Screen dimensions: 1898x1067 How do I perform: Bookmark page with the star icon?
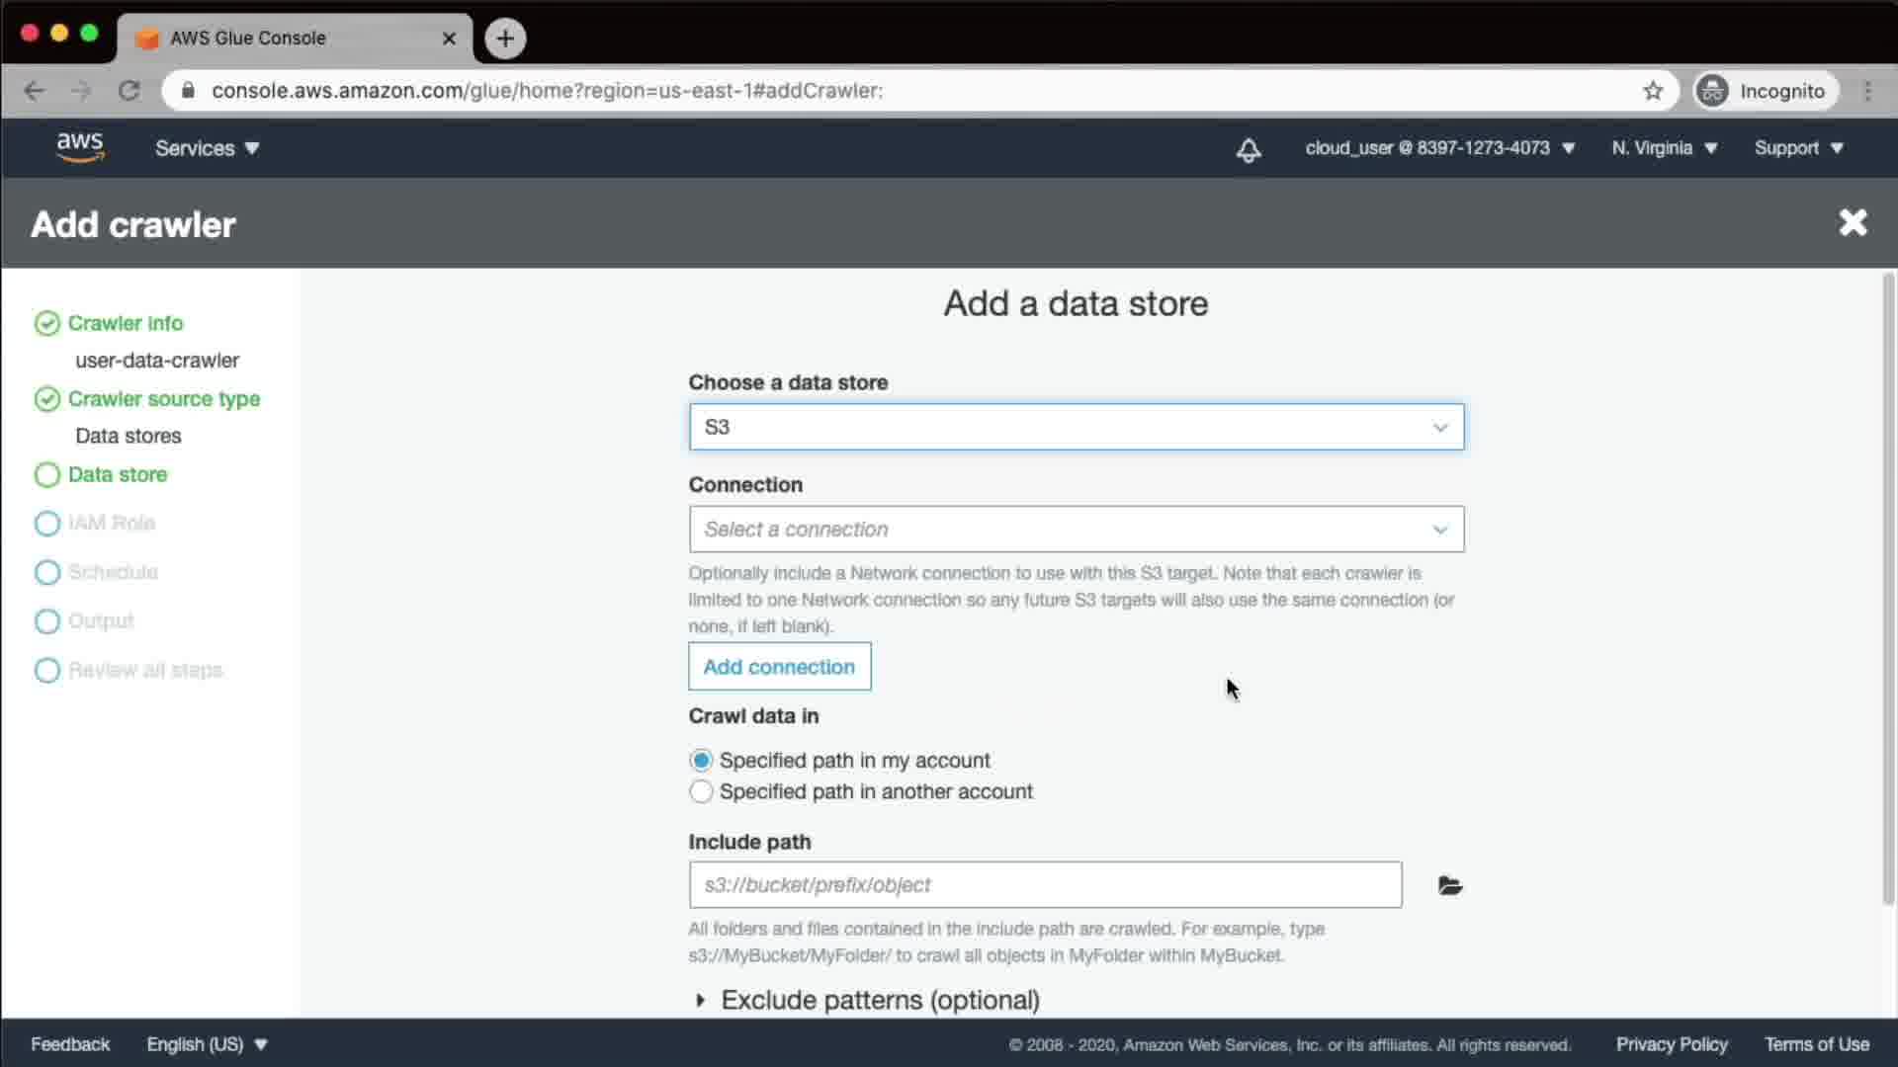click(x=1653, y=91)
